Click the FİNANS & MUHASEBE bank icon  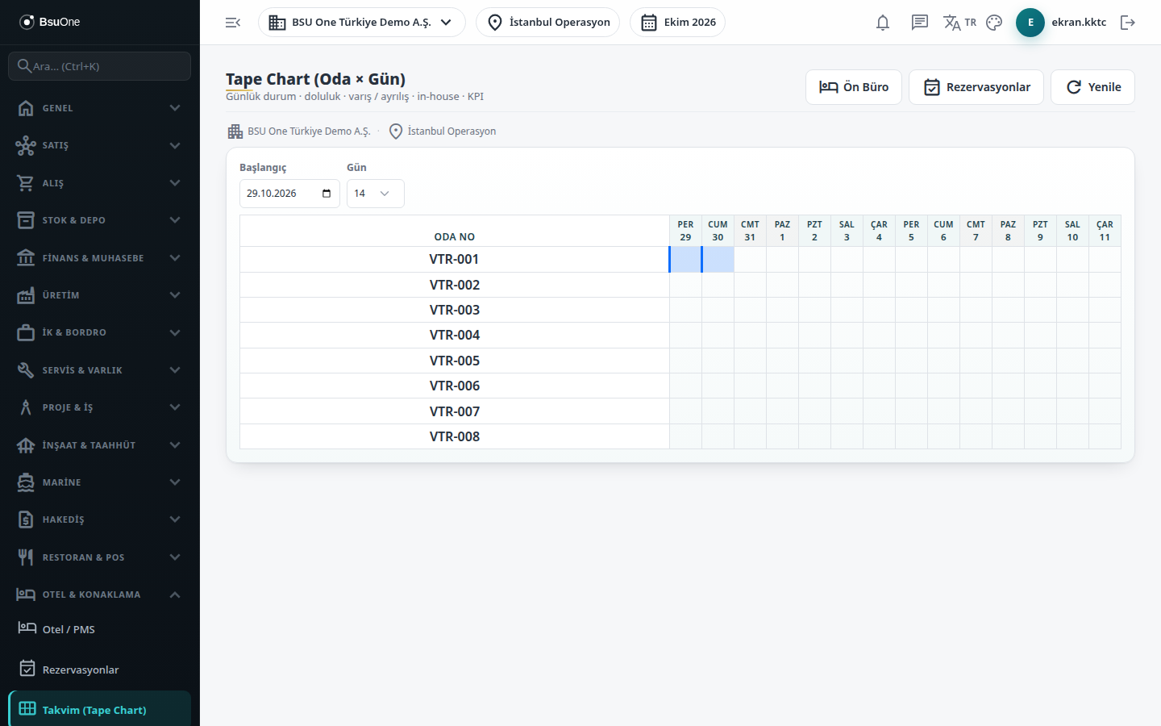26,258
